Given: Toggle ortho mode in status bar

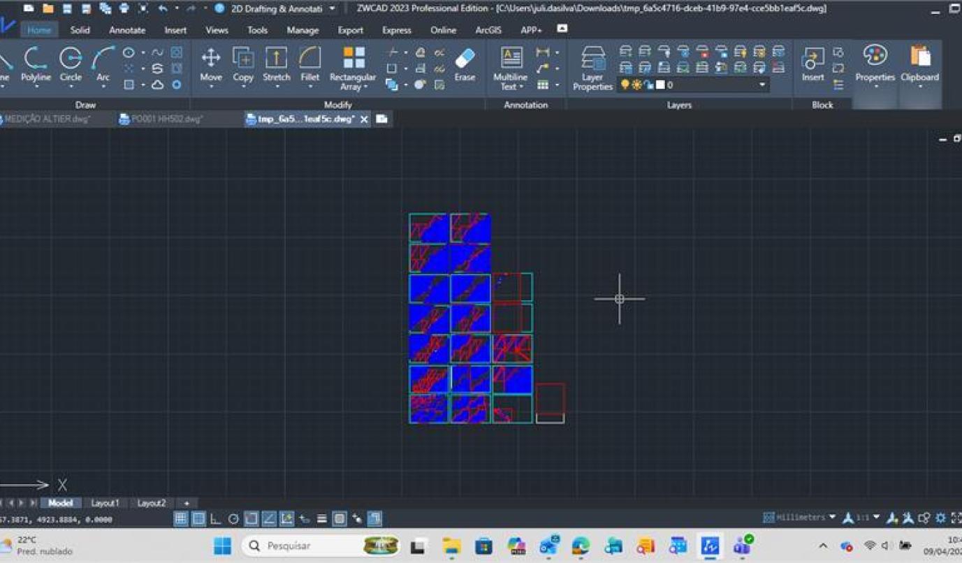Looking at the screenshot, I should coord(216,518).
